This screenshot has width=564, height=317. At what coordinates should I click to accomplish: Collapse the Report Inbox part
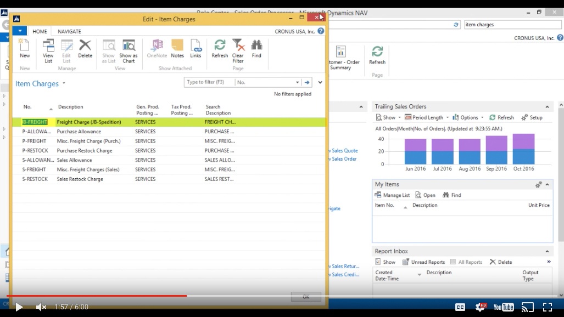click(x=547, y=251)
